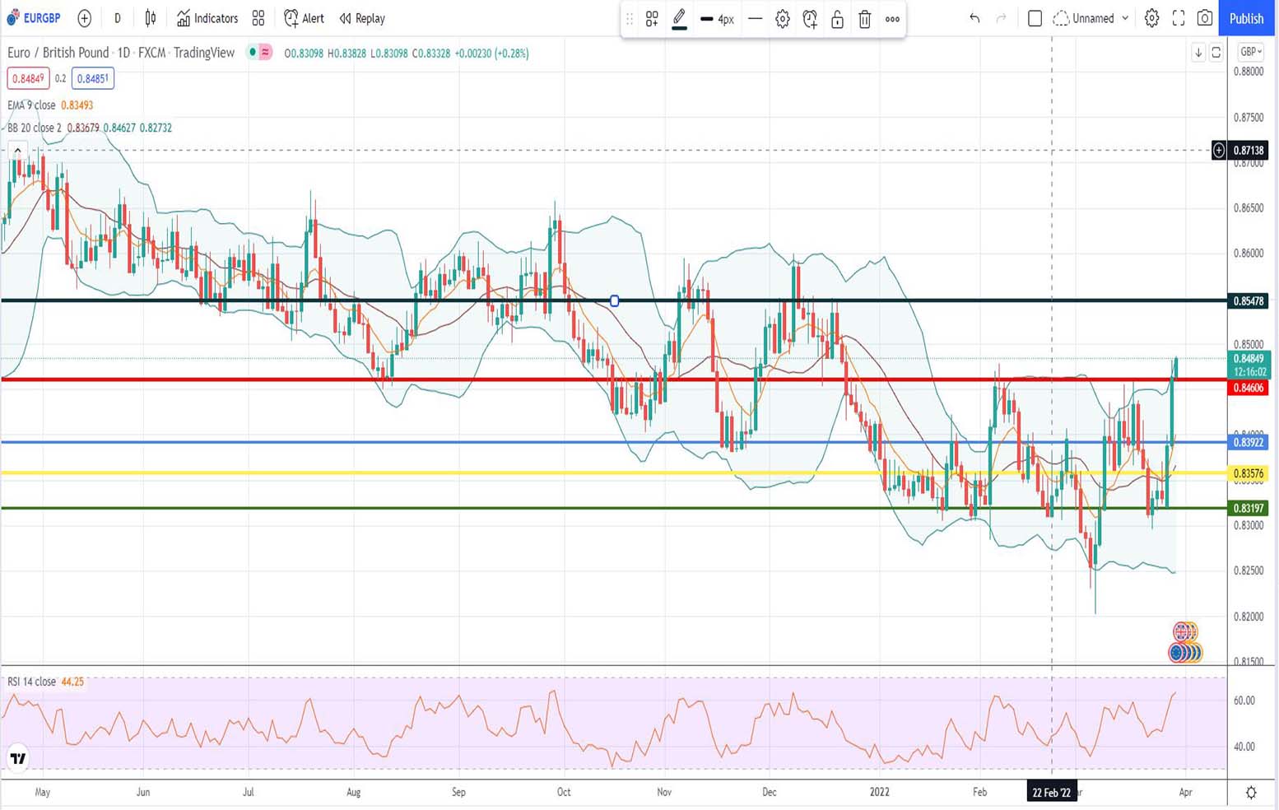This screenshot has height=810, width=1279.
Task: Click the candlestick chart style icon
Action: (x=151, y=18)
